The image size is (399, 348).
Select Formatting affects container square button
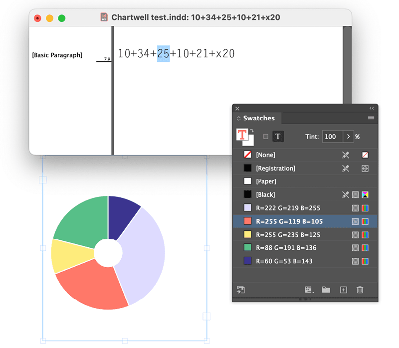(266, 137)
